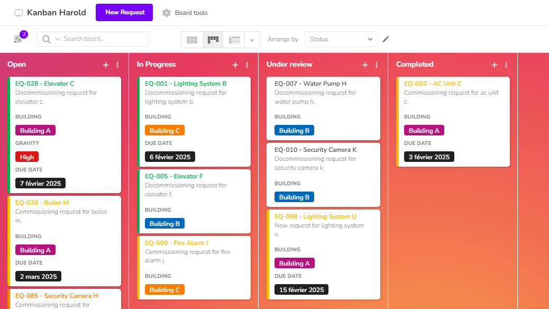The image size is (549, 309).
Task: Click the New Request button
Action: click(124, 13)
